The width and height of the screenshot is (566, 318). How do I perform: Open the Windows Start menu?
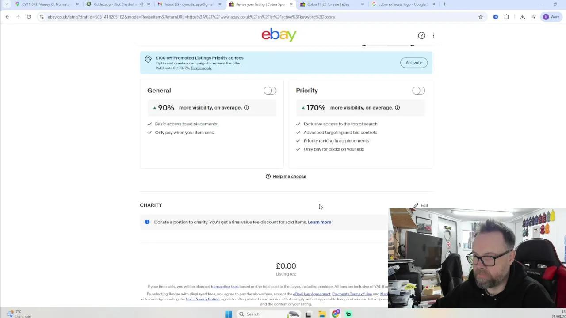[228, 314]
